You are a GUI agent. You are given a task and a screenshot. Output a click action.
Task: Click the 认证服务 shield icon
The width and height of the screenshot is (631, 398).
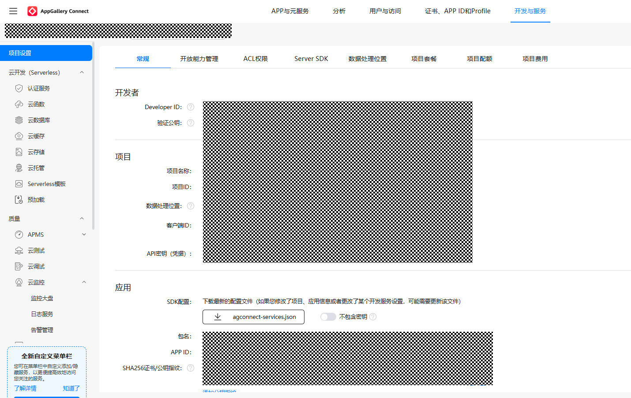(x=19, y=88)
